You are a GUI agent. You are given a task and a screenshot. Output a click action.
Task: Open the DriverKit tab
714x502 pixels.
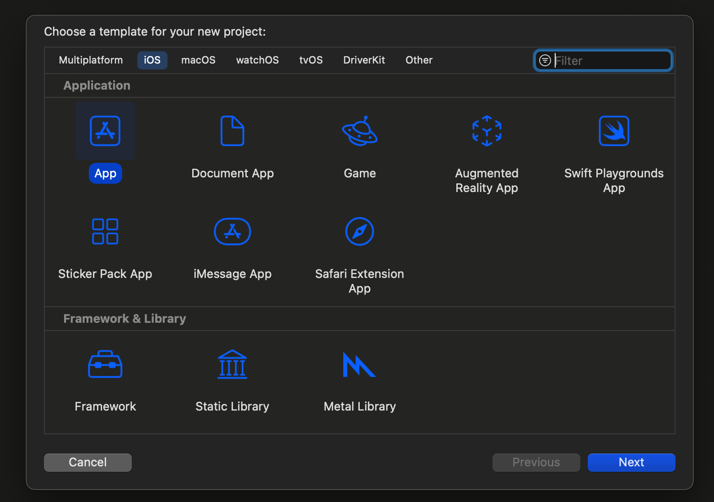coord(364,60)
